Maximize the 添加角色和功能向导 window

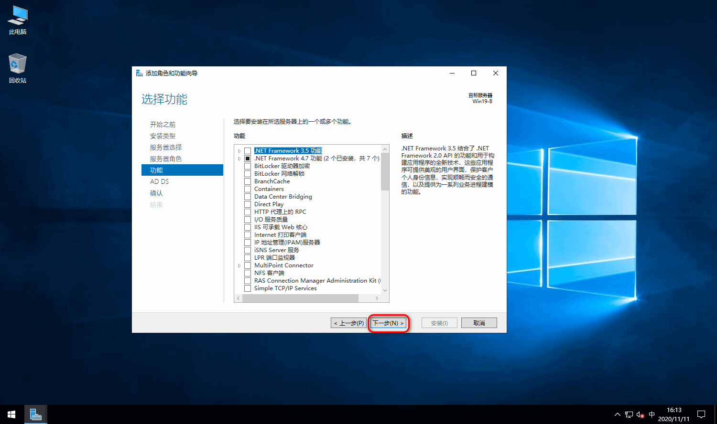[474, 73]
